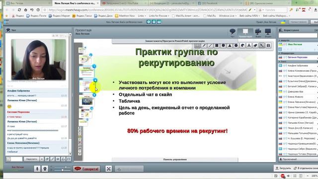Select the text 'A' annotation tool
Viewport: 318px width, 179px height.
click(x=249, y=46)
